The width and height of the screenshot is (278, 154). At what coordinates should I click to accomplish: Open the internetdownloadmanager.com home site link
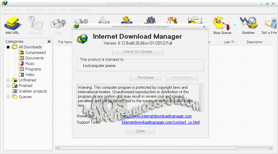pyautogui.click(x=157, y=116)
